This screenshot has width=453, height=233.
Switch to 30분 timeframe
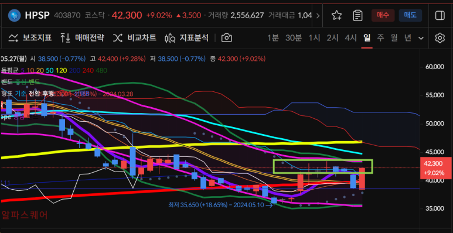(x=294, y=38)
